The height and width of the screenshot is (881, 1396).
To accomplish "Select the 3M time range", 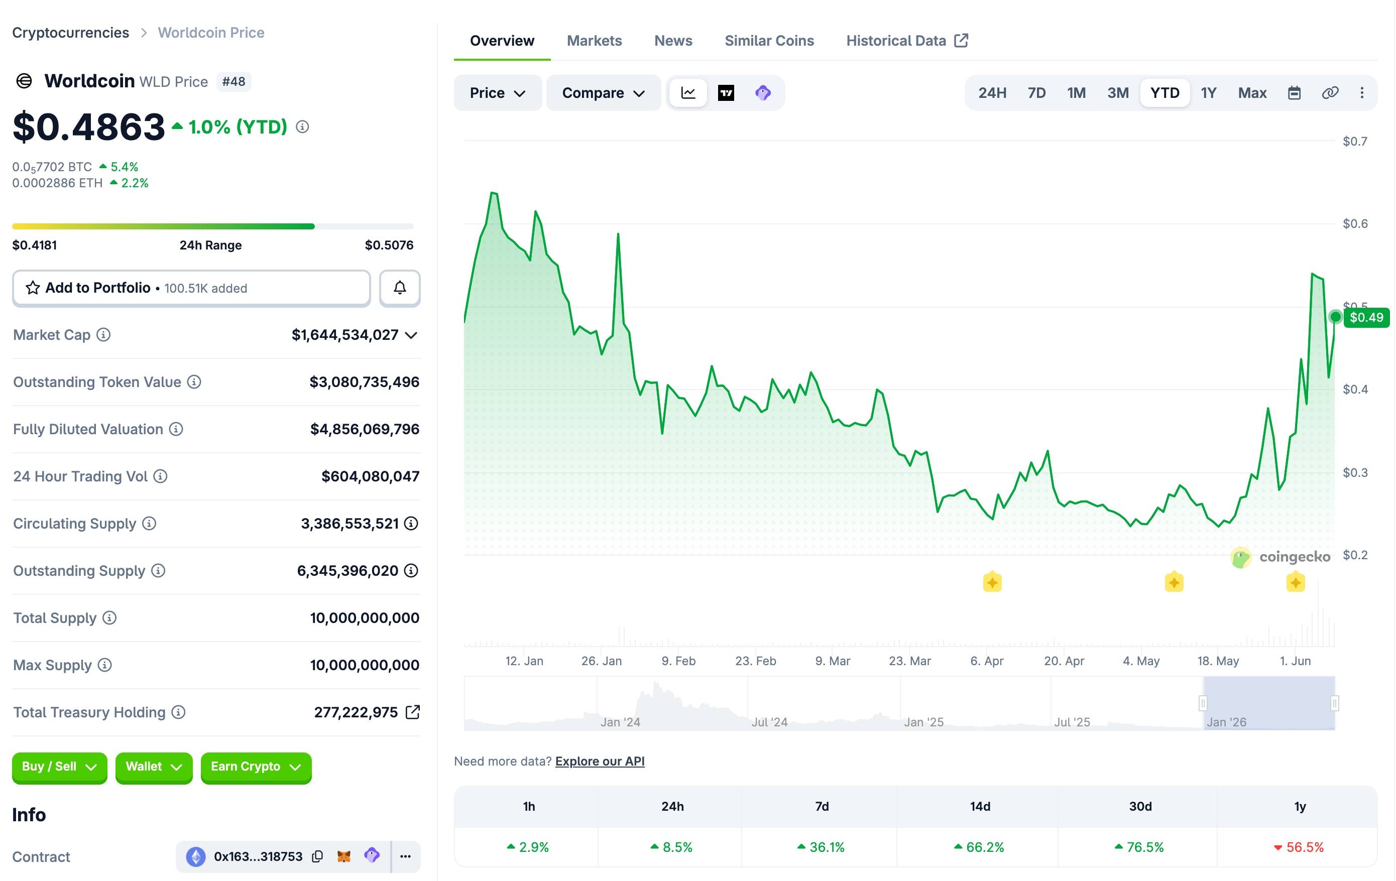I will (x=1118, y=93).
